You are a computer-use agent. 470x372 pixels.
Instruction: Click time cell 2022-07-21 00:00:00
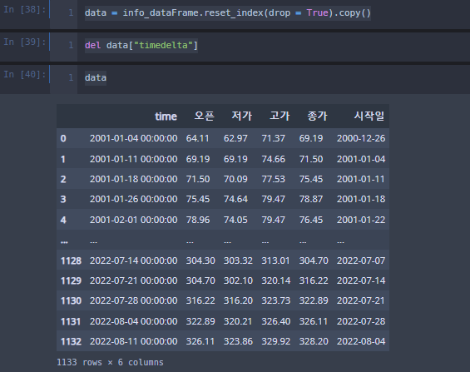coord(133,281)
